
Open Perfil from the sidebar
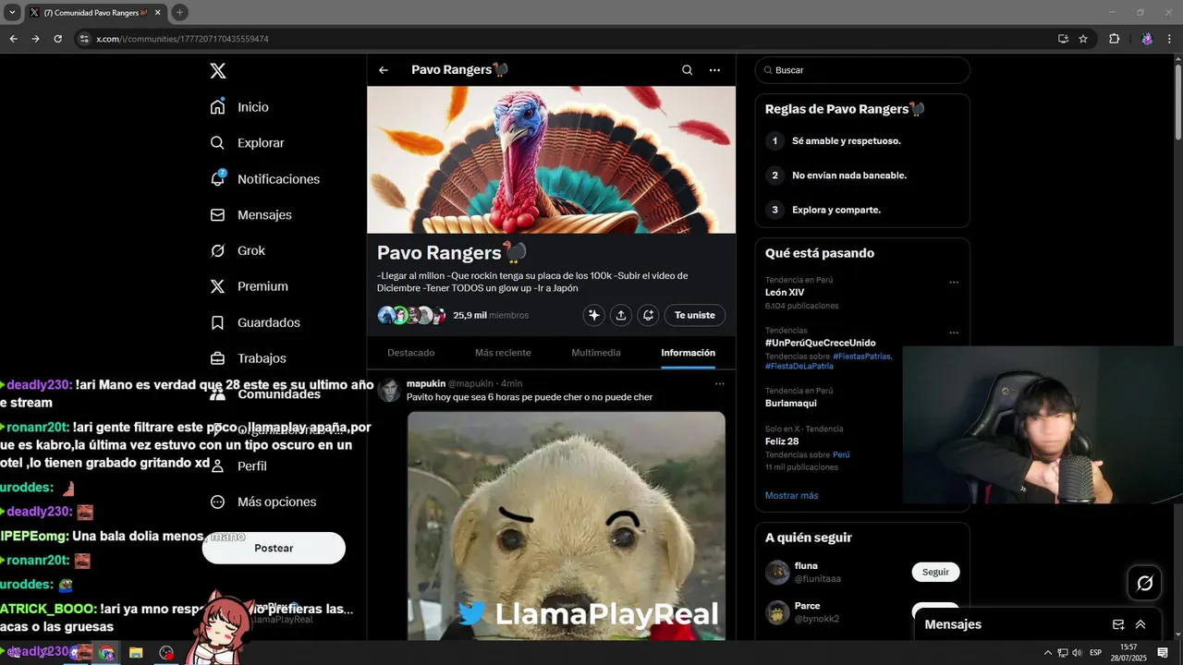(238, 466)
